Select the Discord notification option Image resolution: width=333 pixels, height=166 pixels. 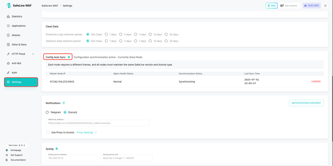(x=65, y=112)
